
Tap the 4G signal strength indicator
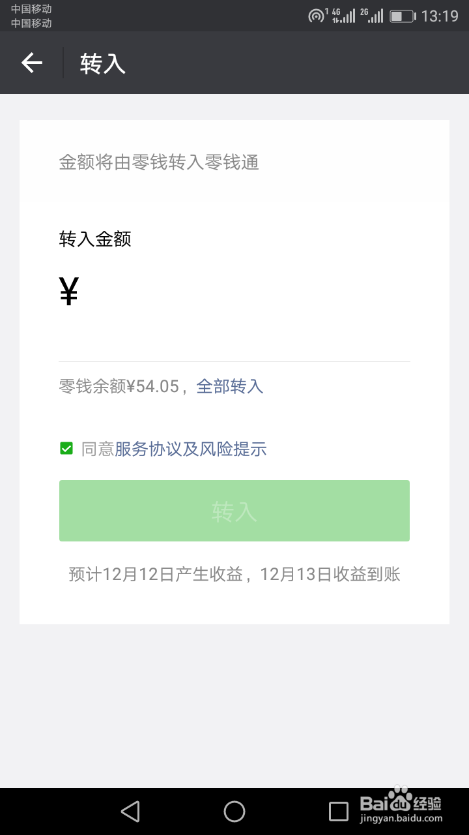pos(343,16)
